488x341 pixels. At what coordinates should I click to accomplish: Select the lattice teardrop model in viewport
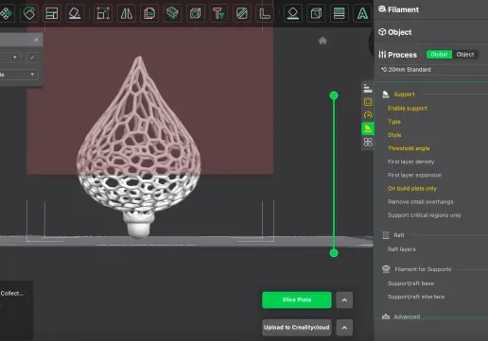pos(139,148)
